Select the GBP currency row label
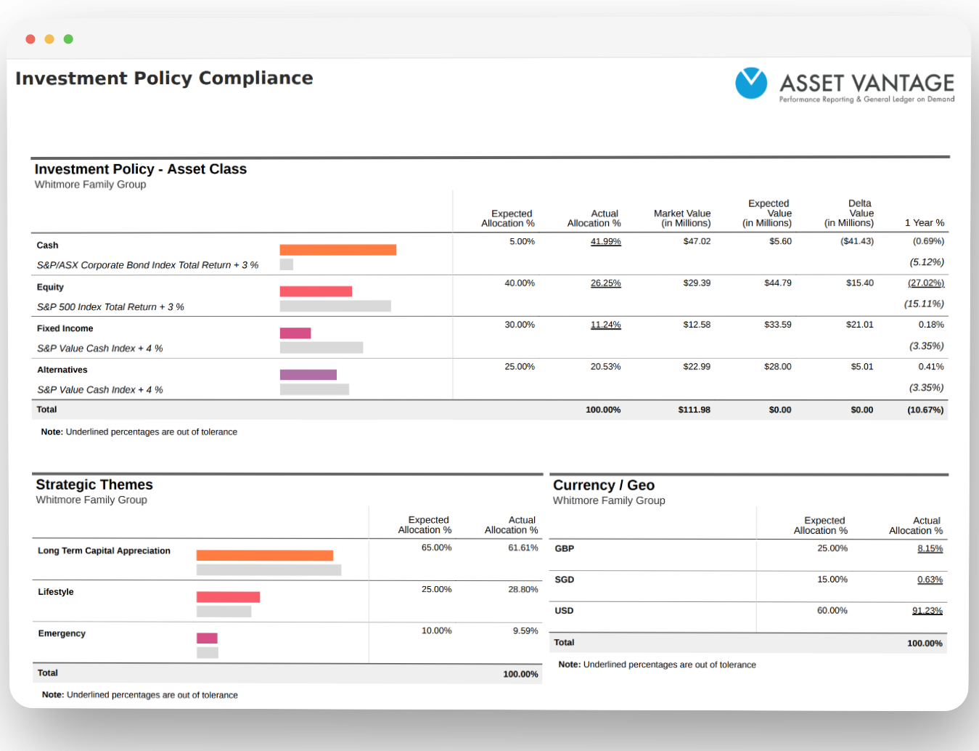The image size is (979, 751). 565,549
